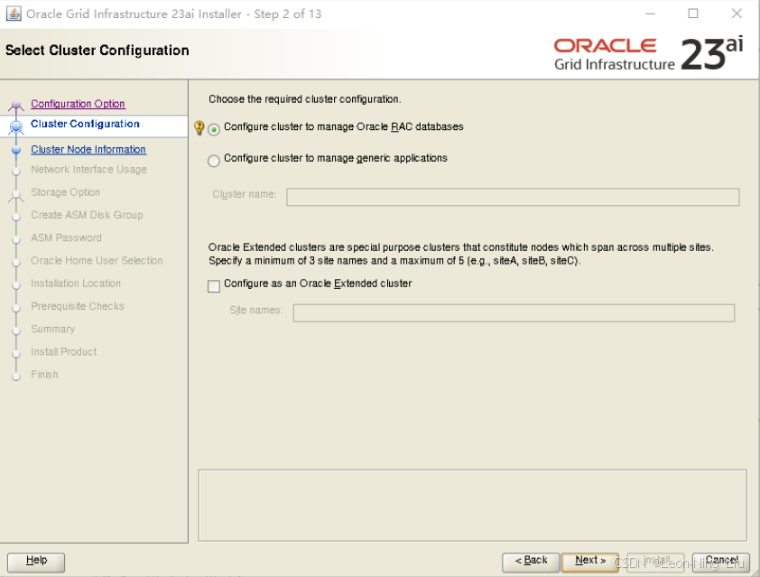The height and width of the screenshot is (577, 760).
Task: Go back with the Back button
Action: pos(531,562)
